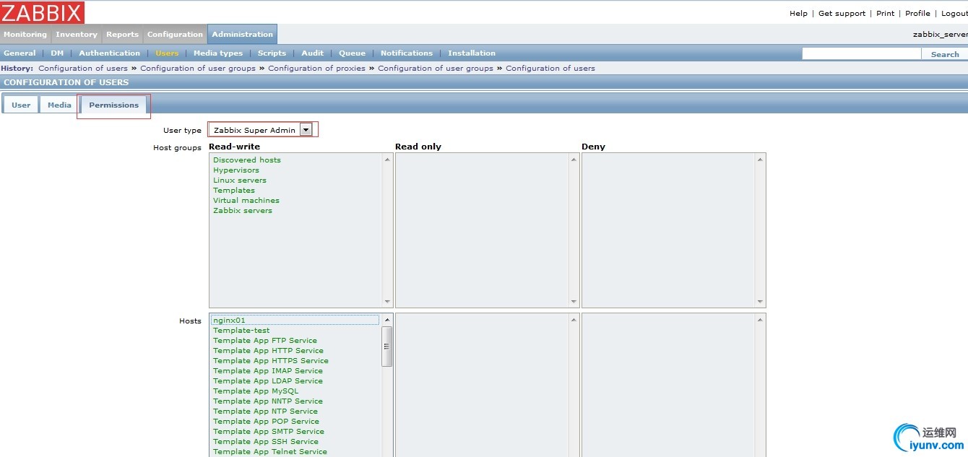This screenshot has height=457, width=968.
Task: Select Template-test host
Action: pos(241,331)
